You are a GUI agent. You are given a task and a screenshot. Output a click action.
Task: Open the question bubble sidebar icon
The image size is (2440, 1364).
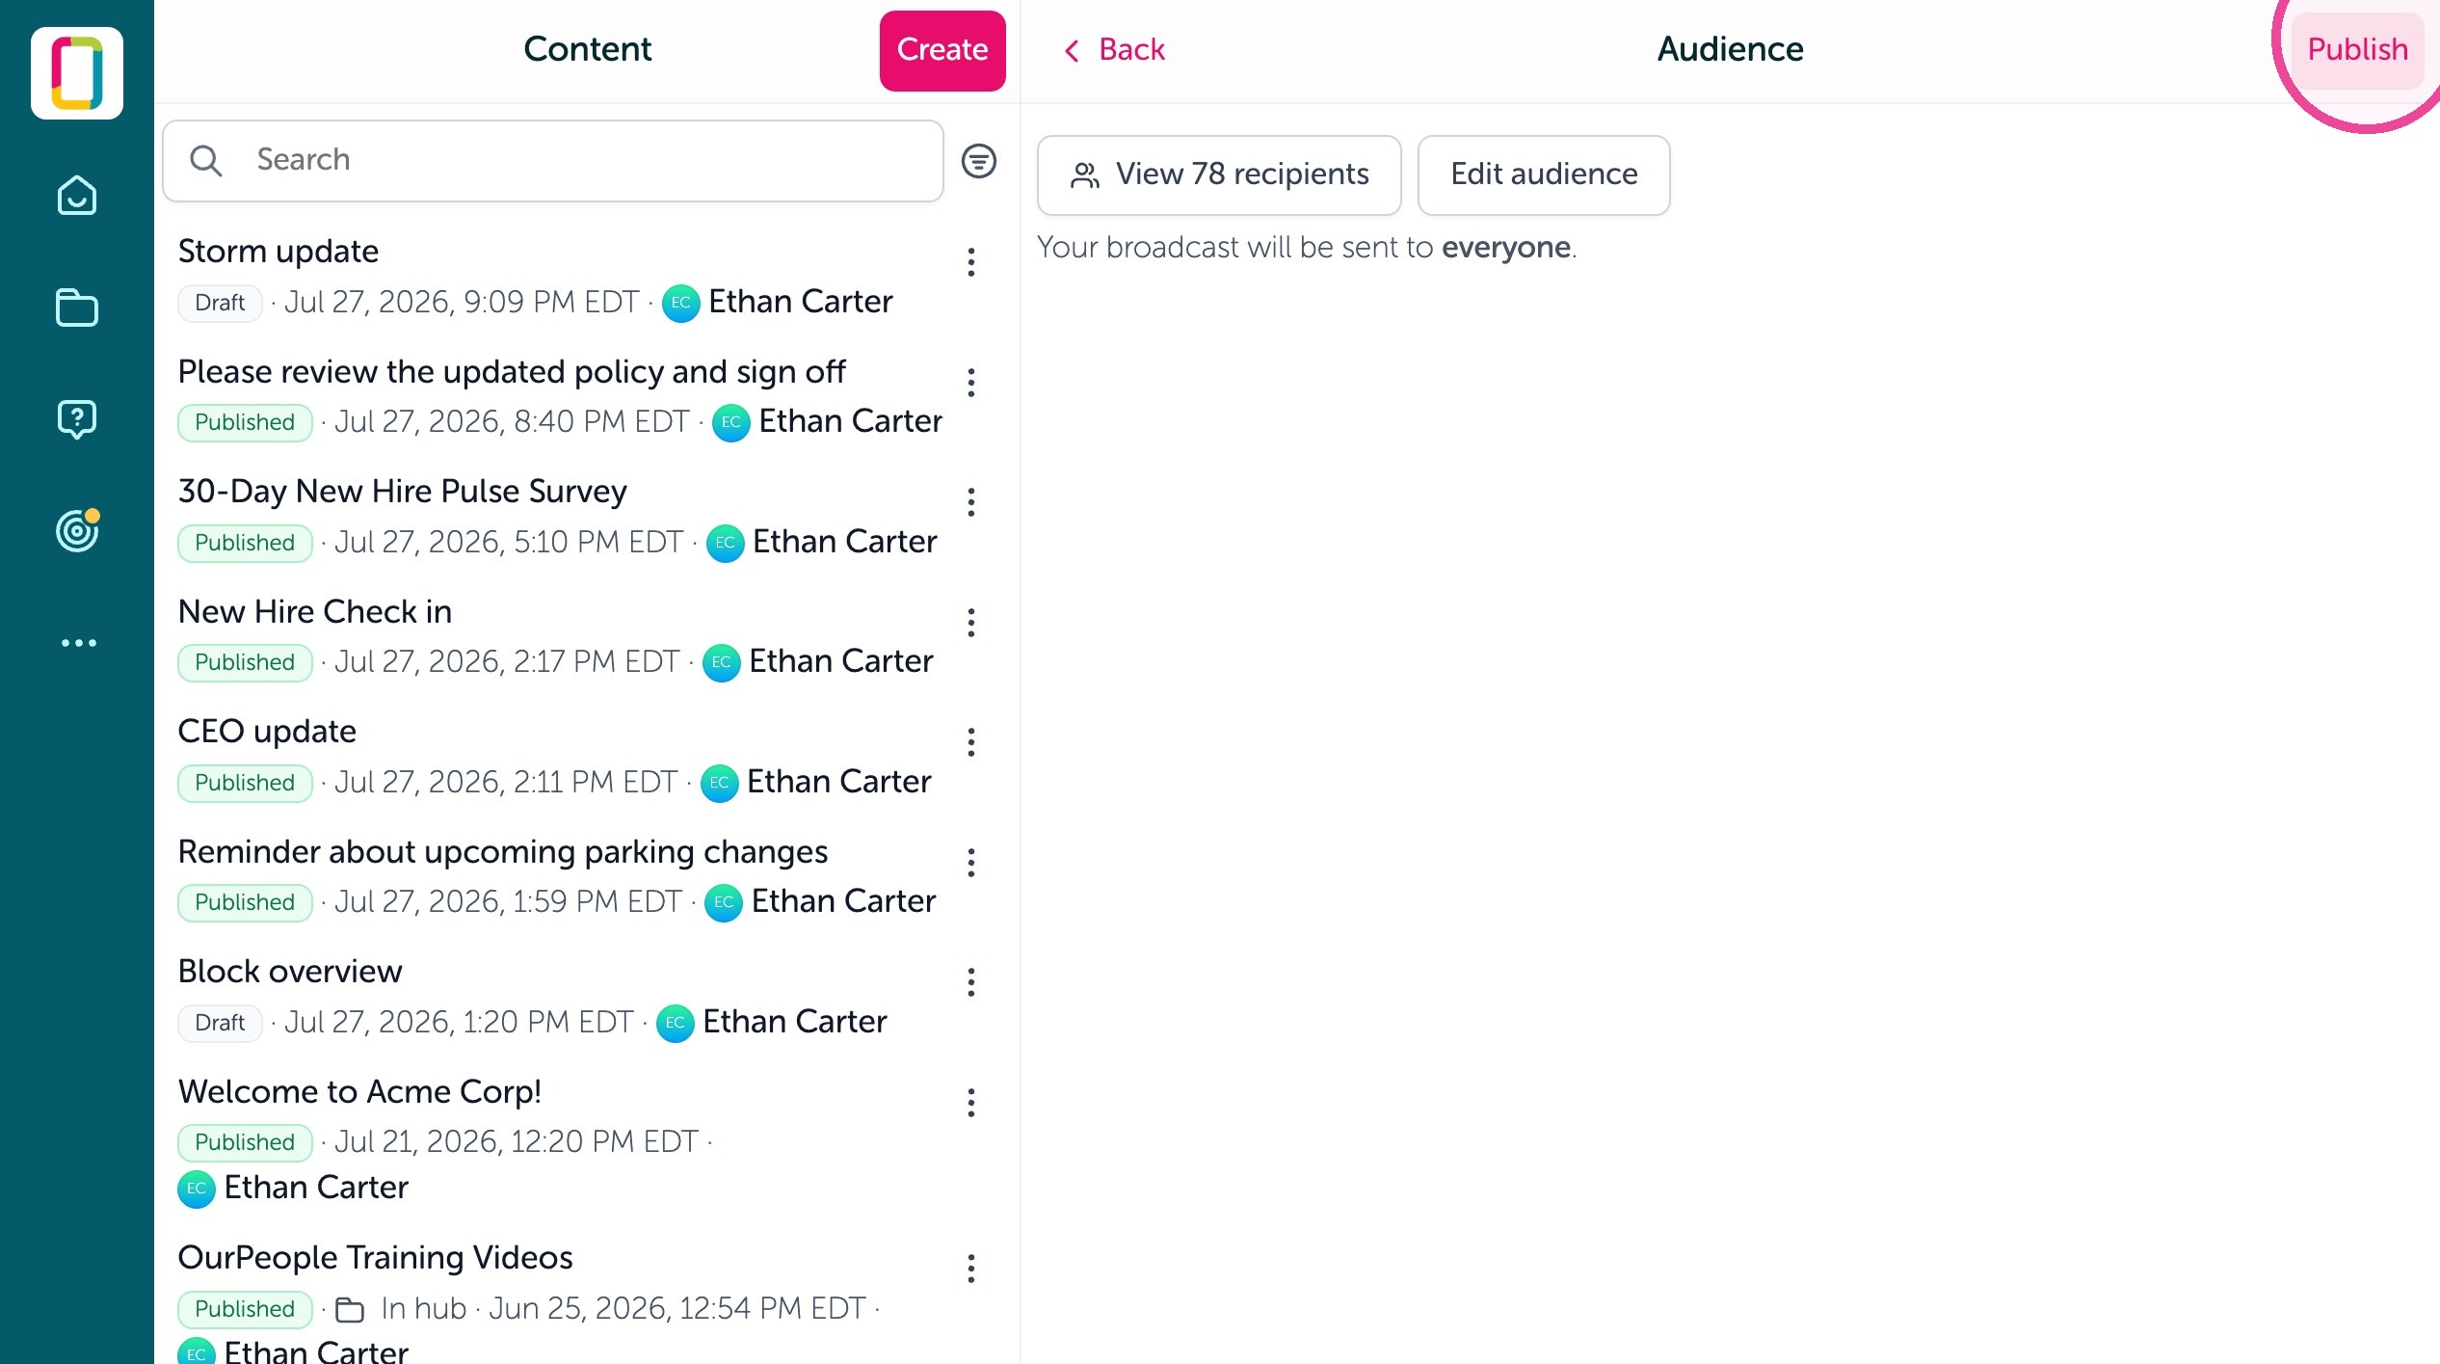(x=77, y=419)
